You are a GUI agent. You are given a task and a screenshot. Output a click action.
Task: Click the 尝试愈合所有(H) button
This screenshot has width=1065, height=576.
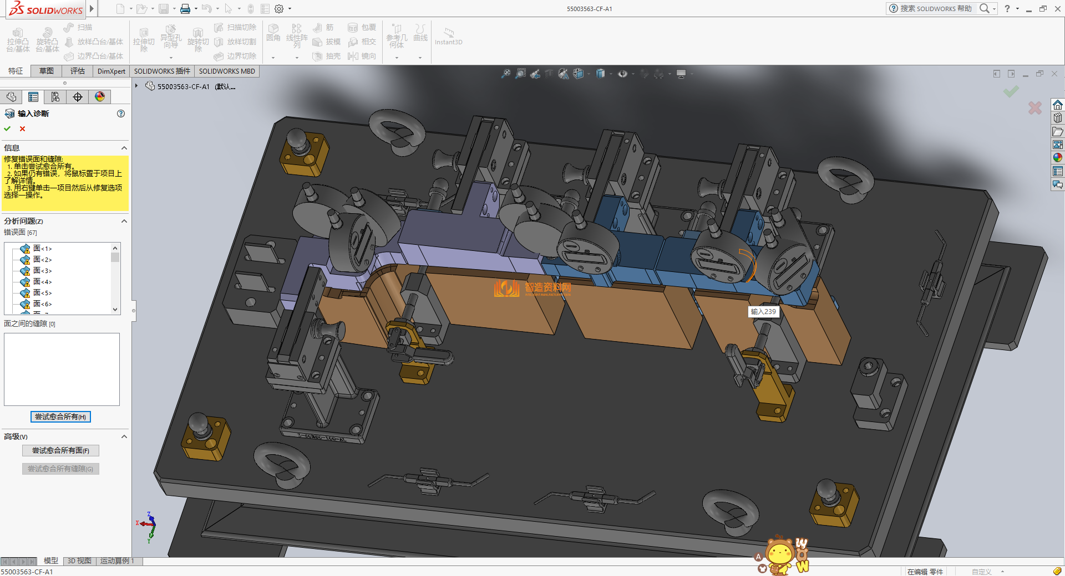click(x=60, y=416)
